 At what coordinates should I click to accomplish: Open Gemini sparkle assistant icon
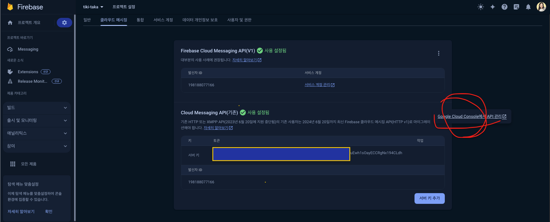click(x=493, y=7)
